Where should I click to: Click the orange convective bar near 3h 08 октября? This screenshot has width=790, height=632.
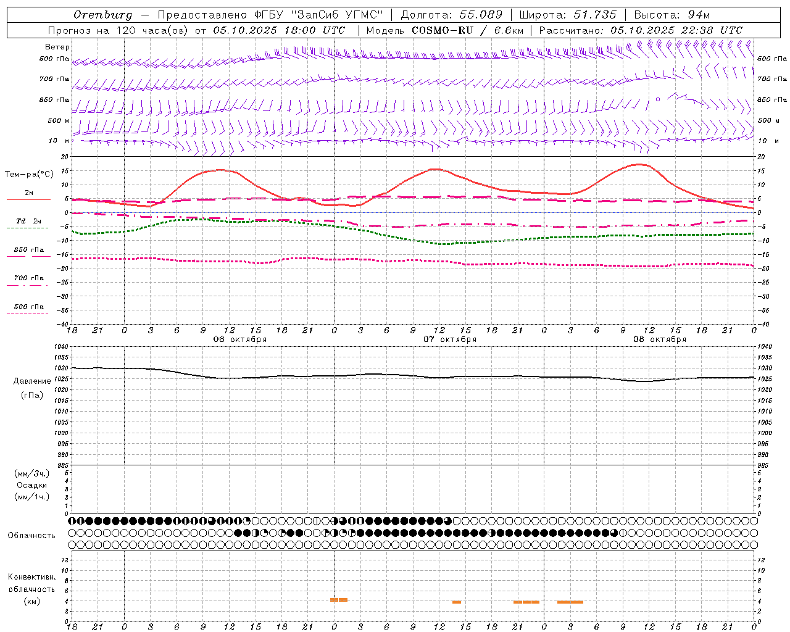coord(570,602)
